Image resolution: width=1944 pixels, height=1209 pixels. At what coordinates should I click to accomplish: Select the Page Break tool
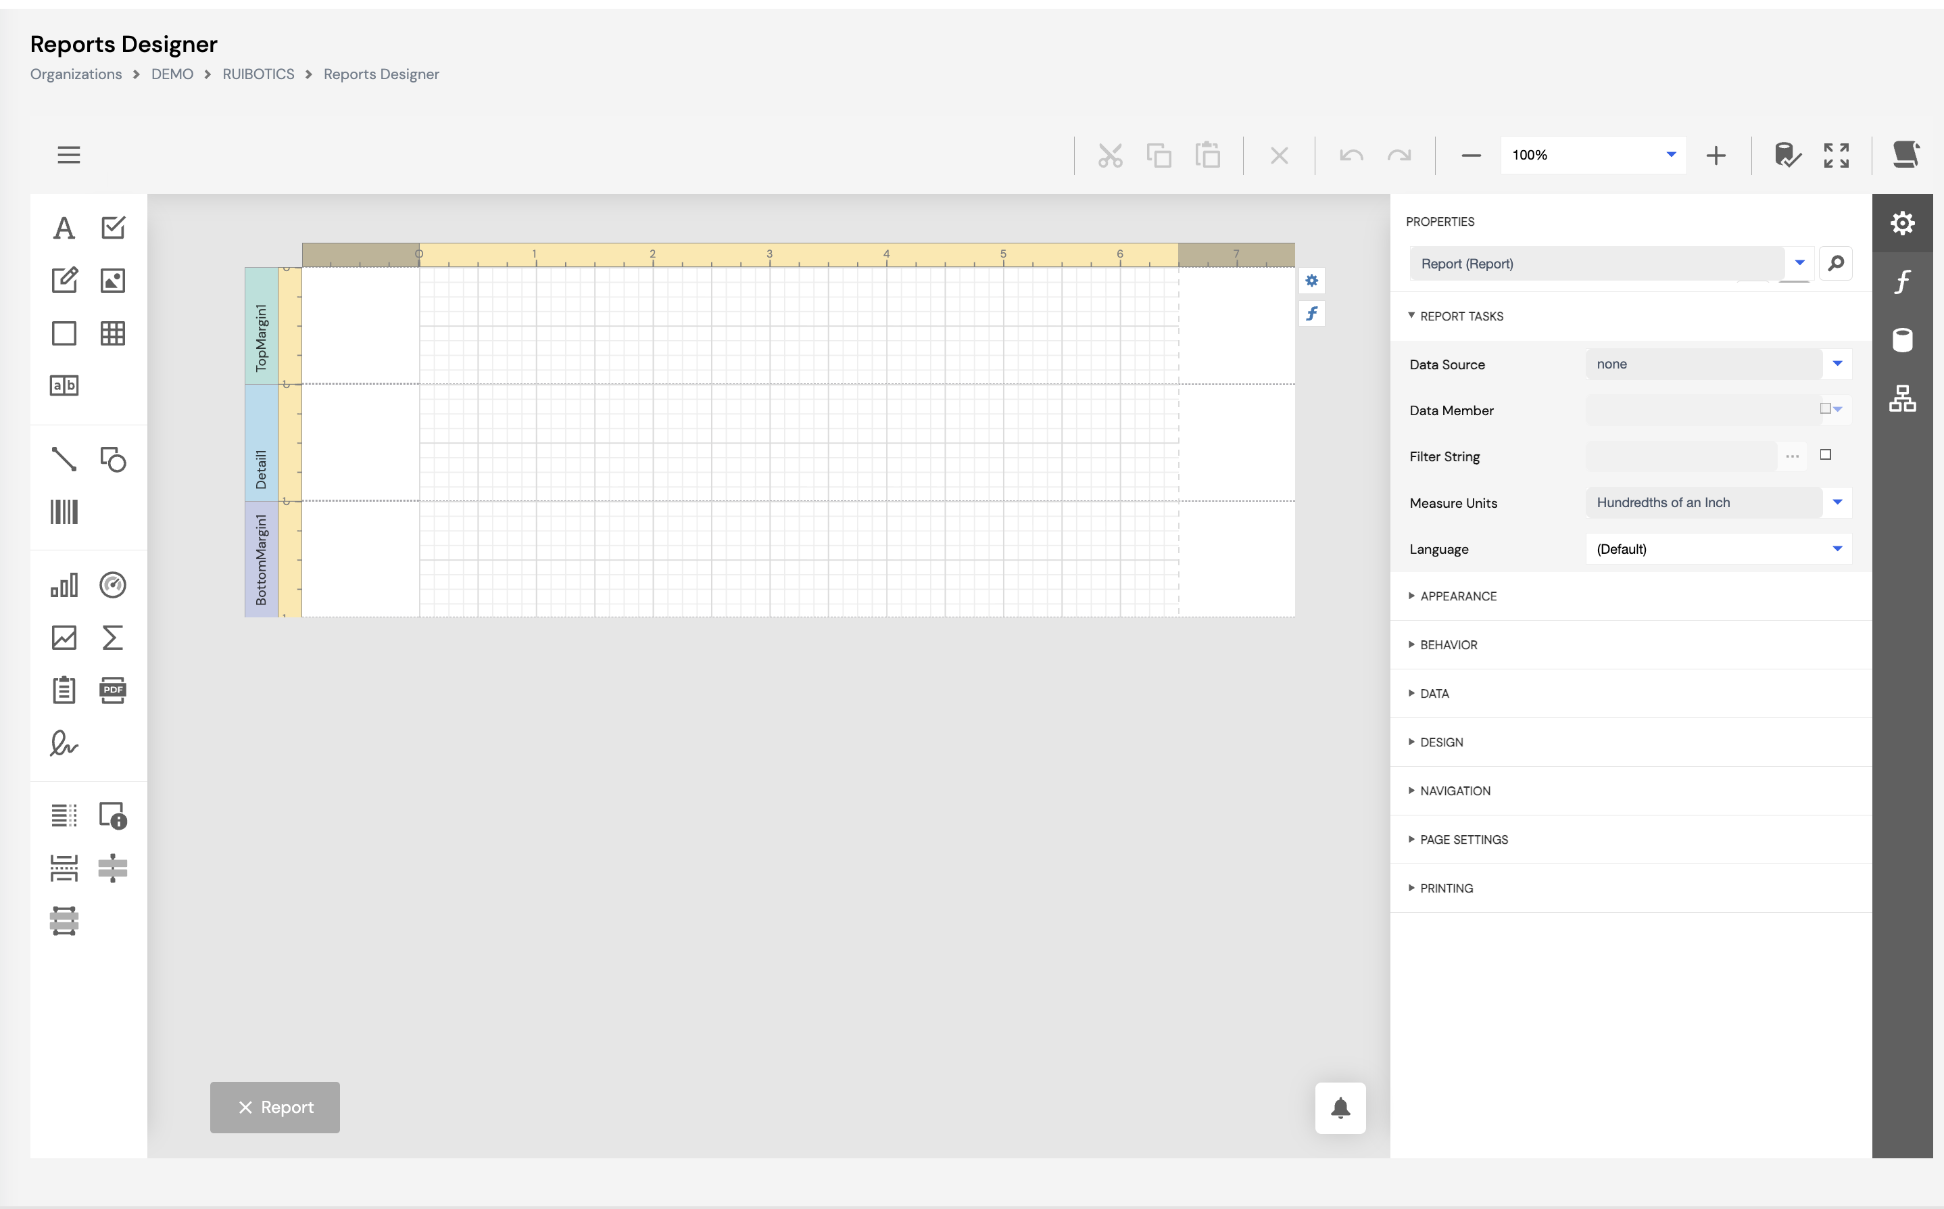(64, 868)
